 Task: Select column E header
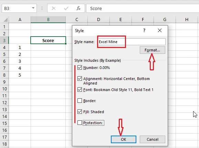coord(121,20)
